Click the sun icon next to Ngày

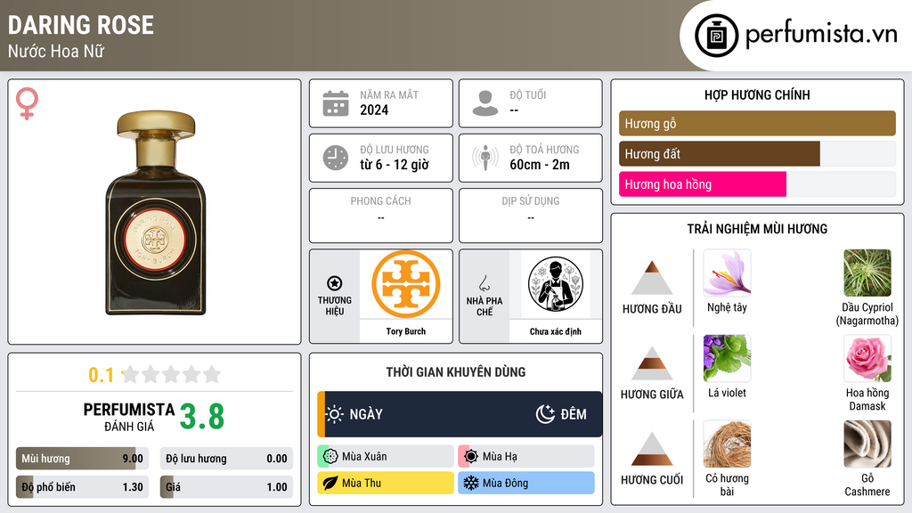335,414
